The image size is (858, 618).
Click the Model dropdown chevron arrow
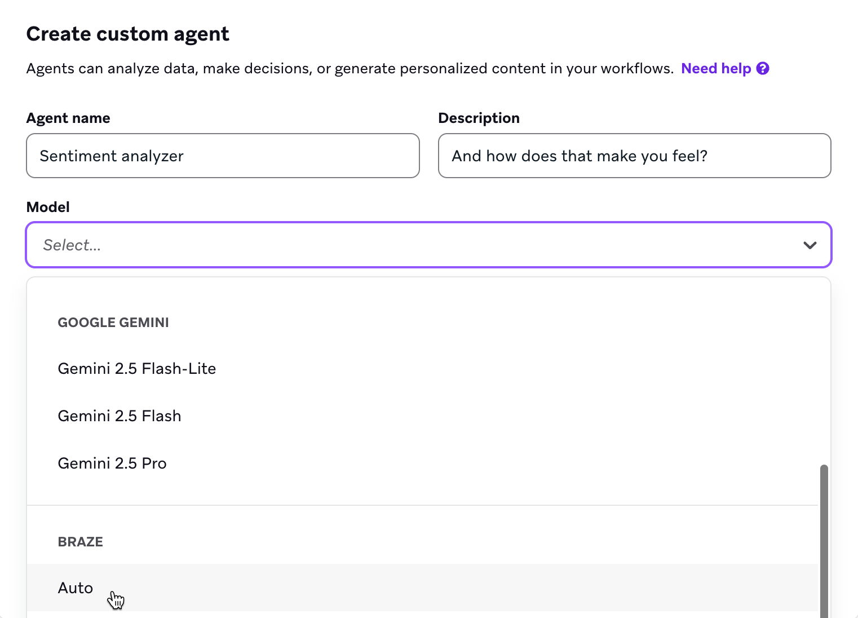810,245
